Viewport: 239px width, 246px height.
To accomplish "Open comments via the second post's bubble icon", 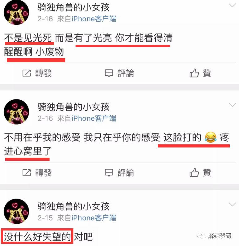I will [x=109, y=173].
